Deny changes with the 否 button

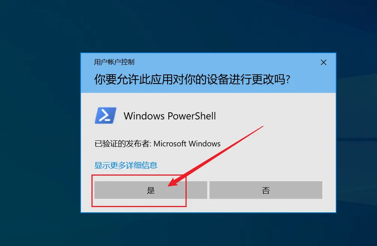pos(266,190)
